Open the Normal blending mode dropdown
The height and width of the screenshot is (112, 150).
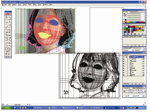click(128, 50)
